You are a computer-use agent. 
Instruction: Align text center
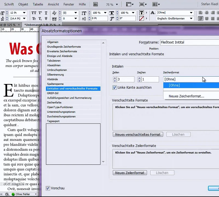coord(207,13)
